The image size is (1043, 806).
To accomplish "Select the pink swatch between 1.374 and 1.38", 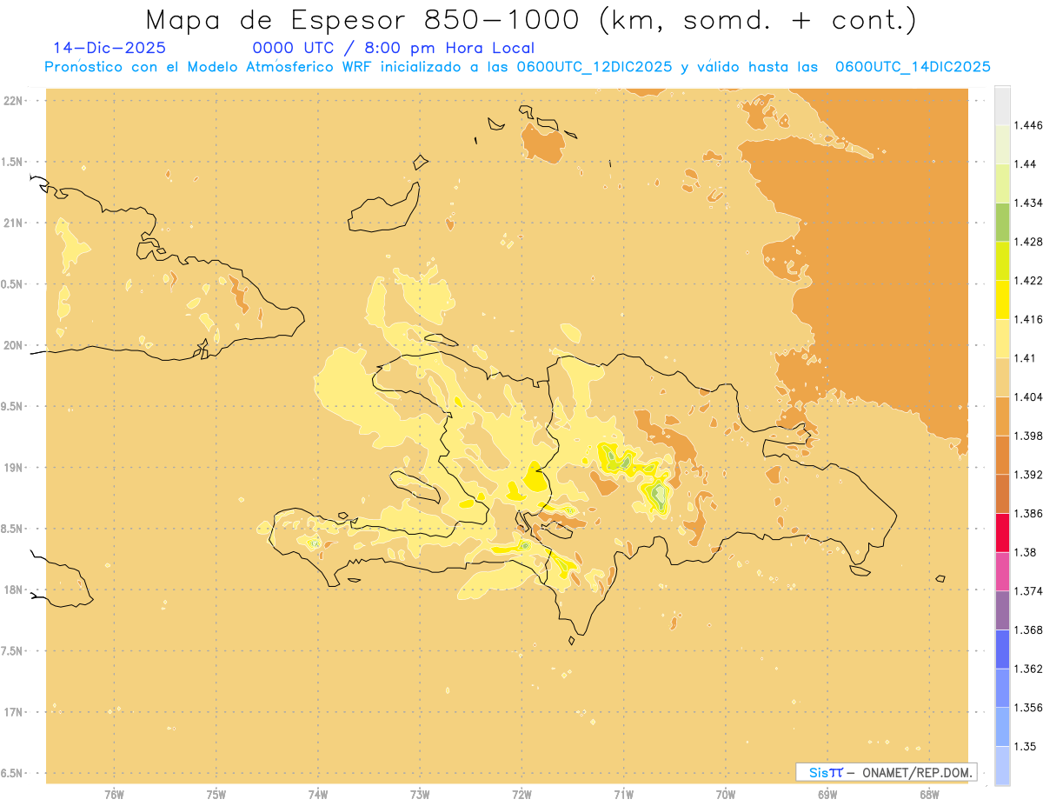I will click(1002, 571).
